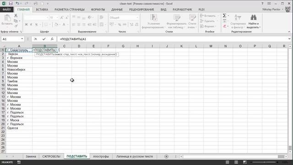
Task: Click the Cut scissors icon
Action: [x=16, y=16]
